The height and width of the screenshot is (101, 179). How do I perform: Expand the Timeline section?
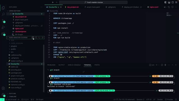pos(13,97)
